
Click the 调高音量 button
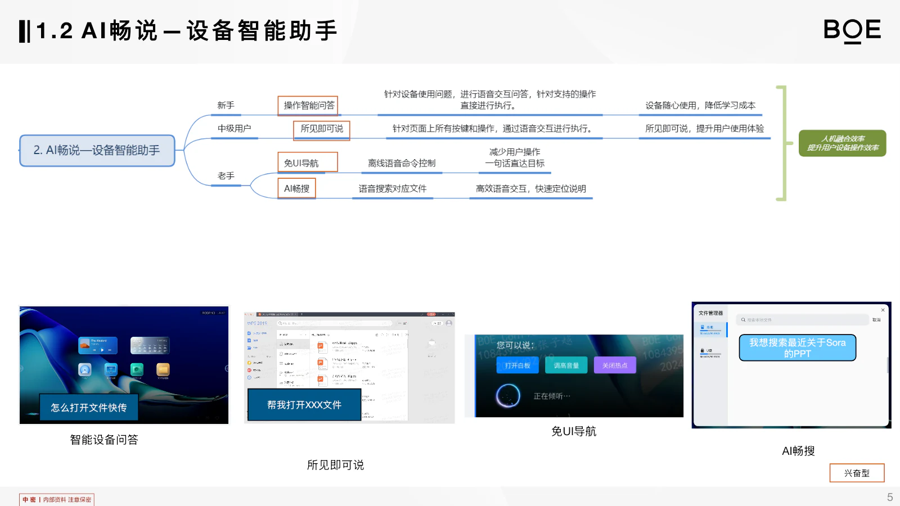tap(566, 365)
